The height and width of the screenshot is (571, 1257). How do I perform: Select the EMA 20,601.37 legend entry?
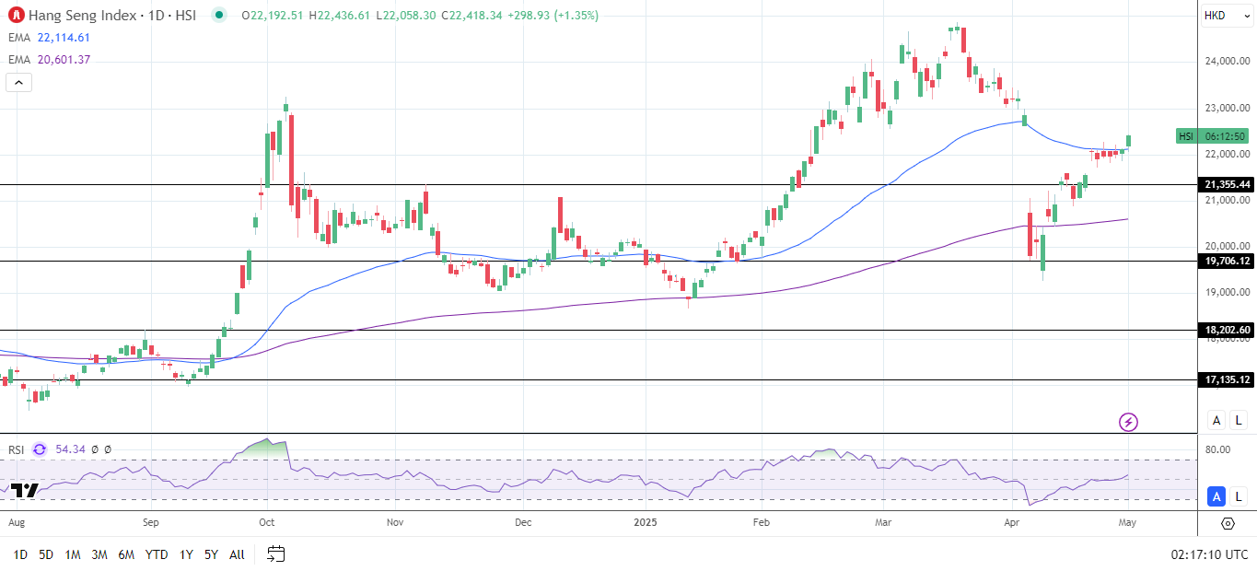tap(50, 60)
